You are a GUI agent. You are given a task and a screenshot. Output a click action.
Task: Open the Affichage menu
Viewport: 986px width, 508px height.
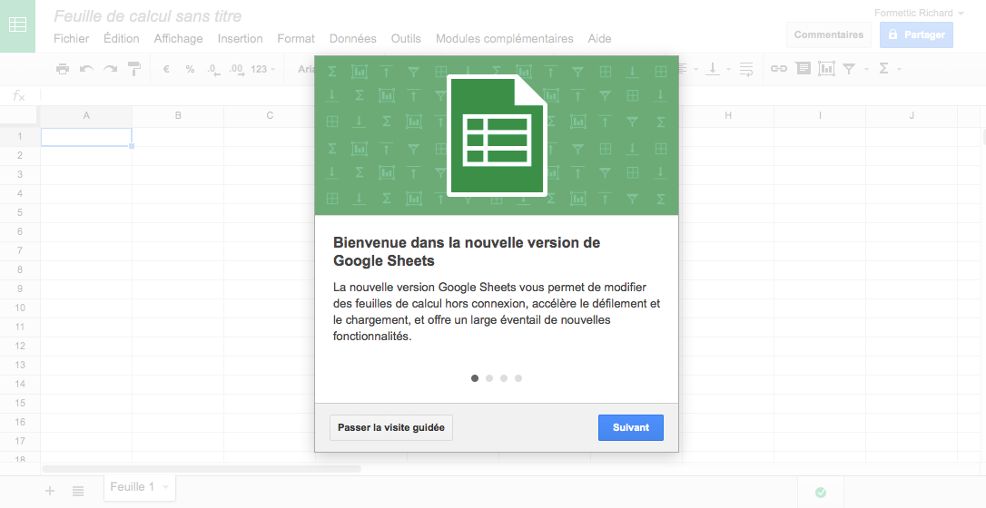[x=179, y=39]
